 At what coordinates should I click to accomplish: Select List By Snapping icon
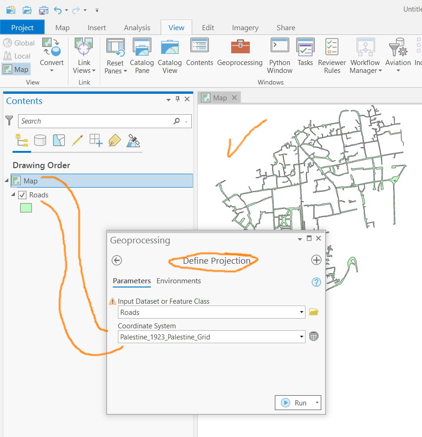(96, 140)
